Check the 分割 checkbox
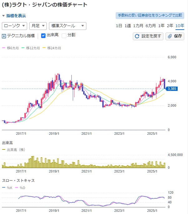The width and height of the screenshot is (188, 214). pos(64,36)
